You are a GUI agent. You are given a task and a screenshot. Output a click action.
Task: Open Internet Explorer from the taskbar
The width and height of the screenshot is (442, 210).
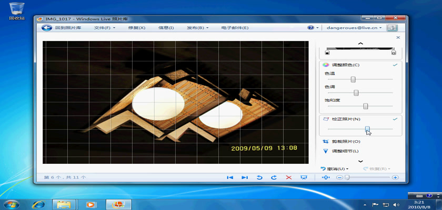pos(38,204)
